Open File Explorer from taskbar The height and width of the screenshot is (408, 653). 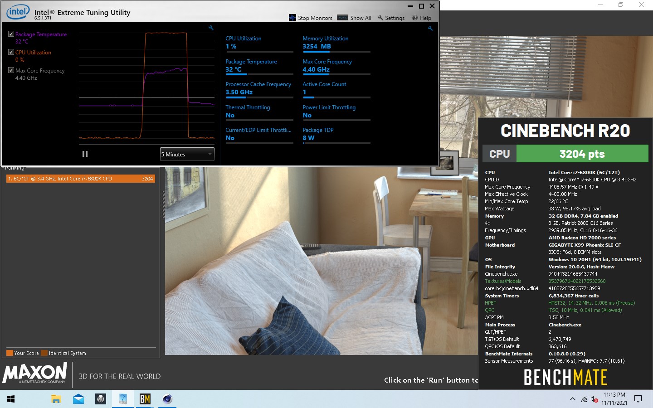click(x=56, y=399)
